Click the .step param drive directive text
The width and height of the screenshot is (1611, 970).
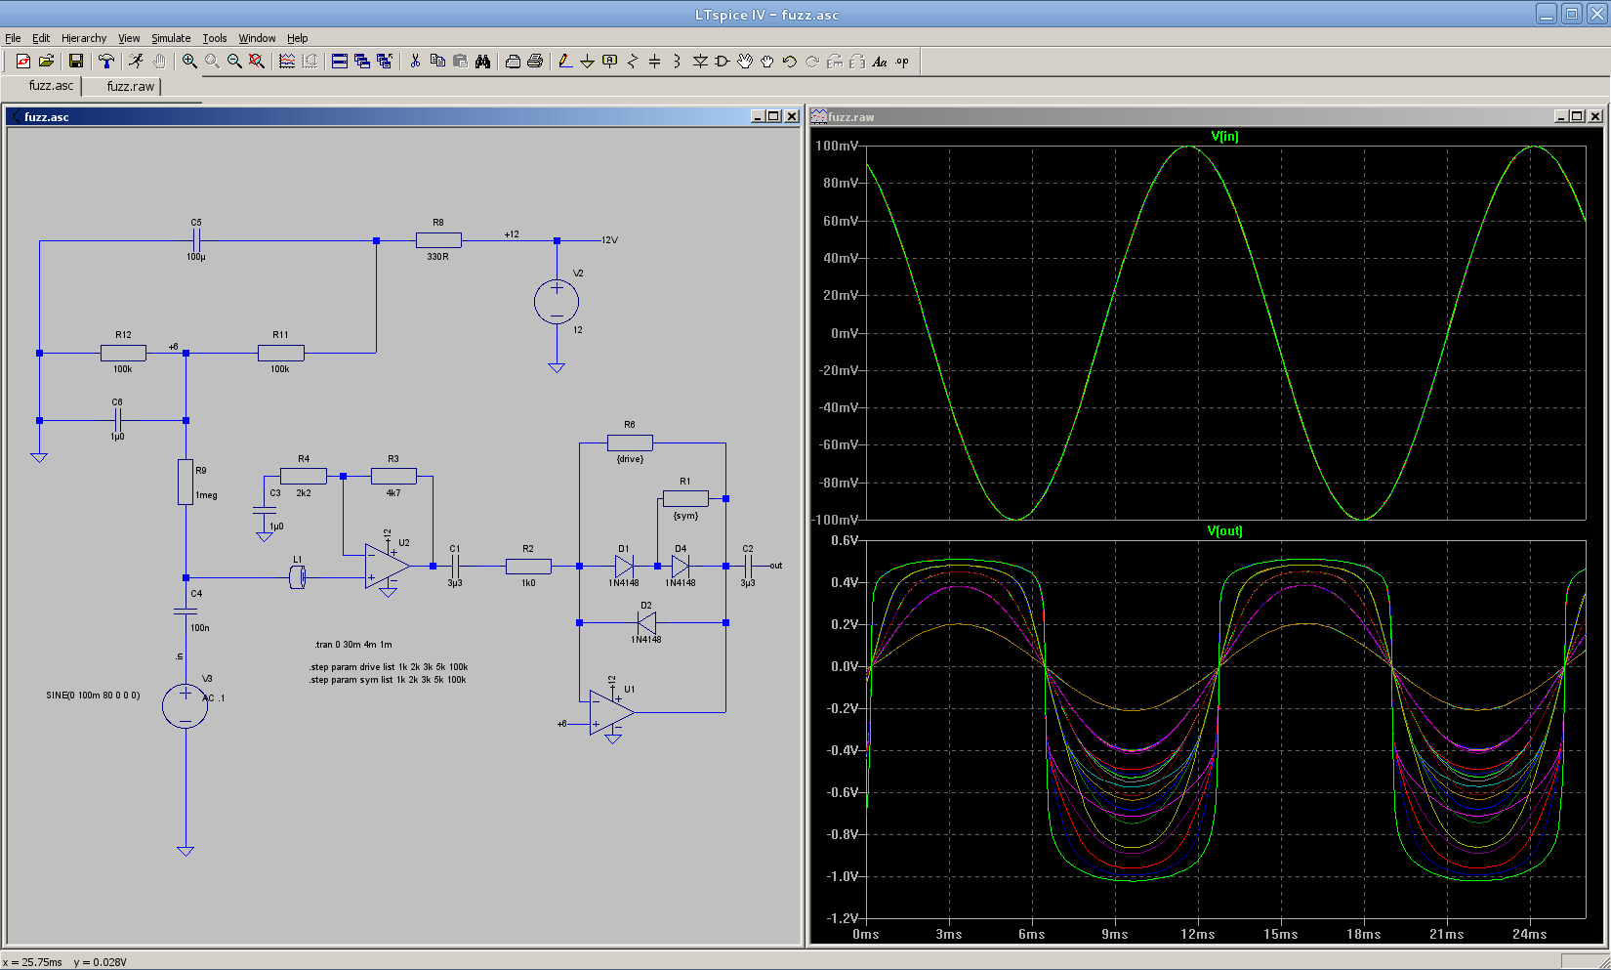[x=389, y=667]
